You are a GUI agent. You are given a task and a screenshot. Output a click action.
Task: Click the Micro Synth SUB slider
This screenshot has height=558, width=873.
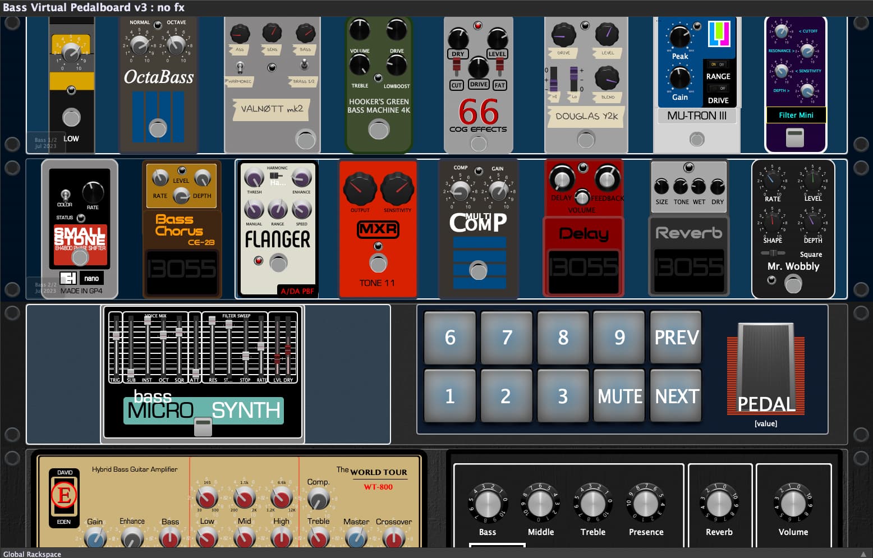pyautogui.click(x=131, y=373)
